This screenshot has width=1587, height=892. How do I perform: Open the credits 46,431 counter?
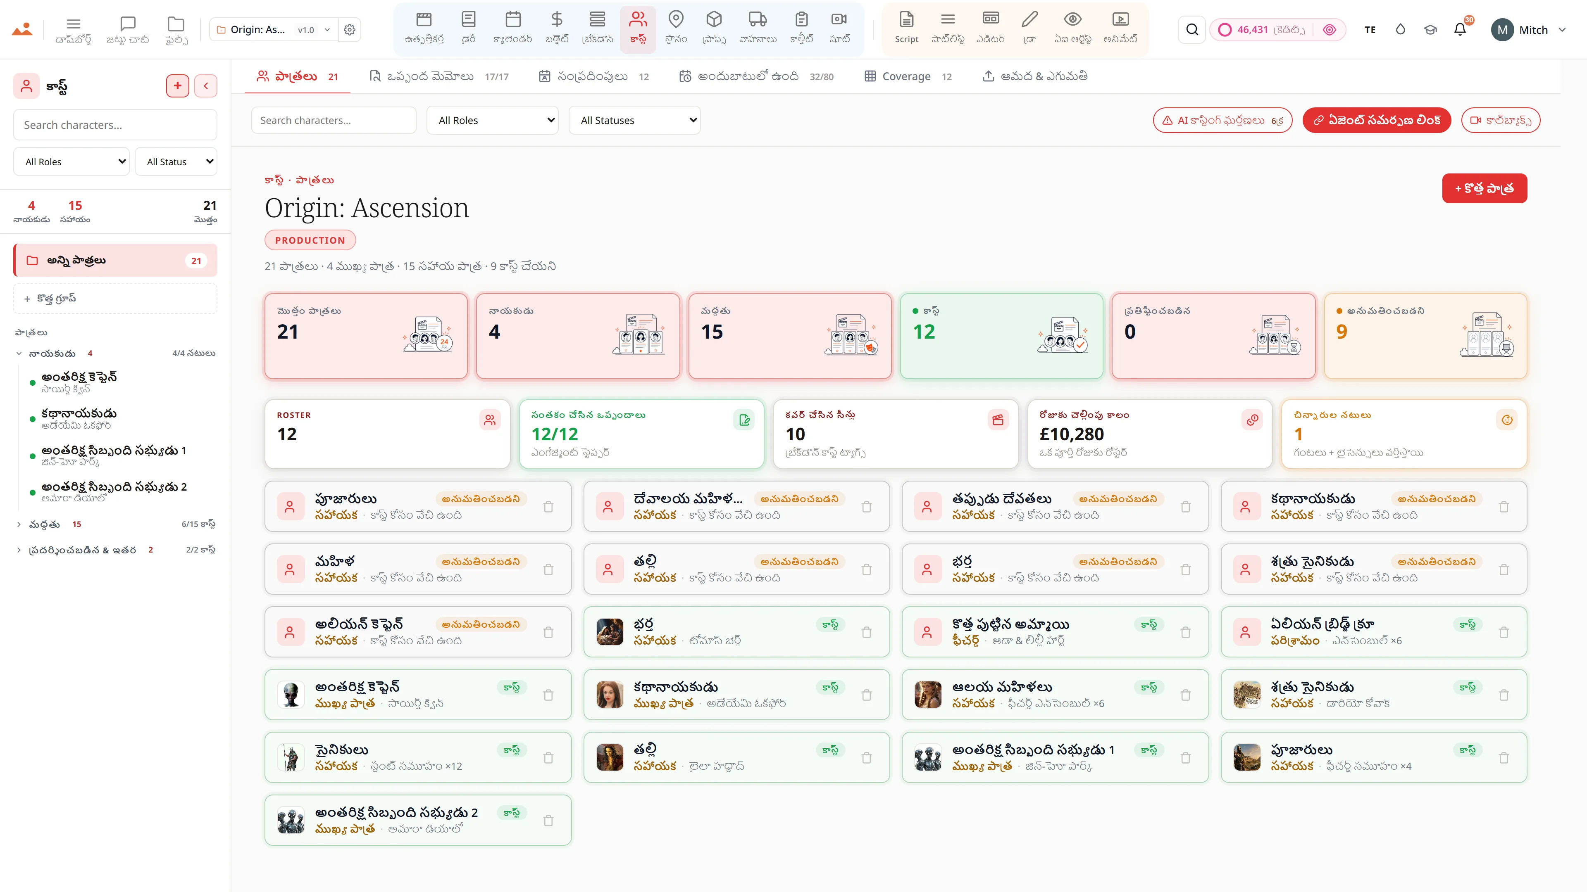click(x=1262, y=30)
